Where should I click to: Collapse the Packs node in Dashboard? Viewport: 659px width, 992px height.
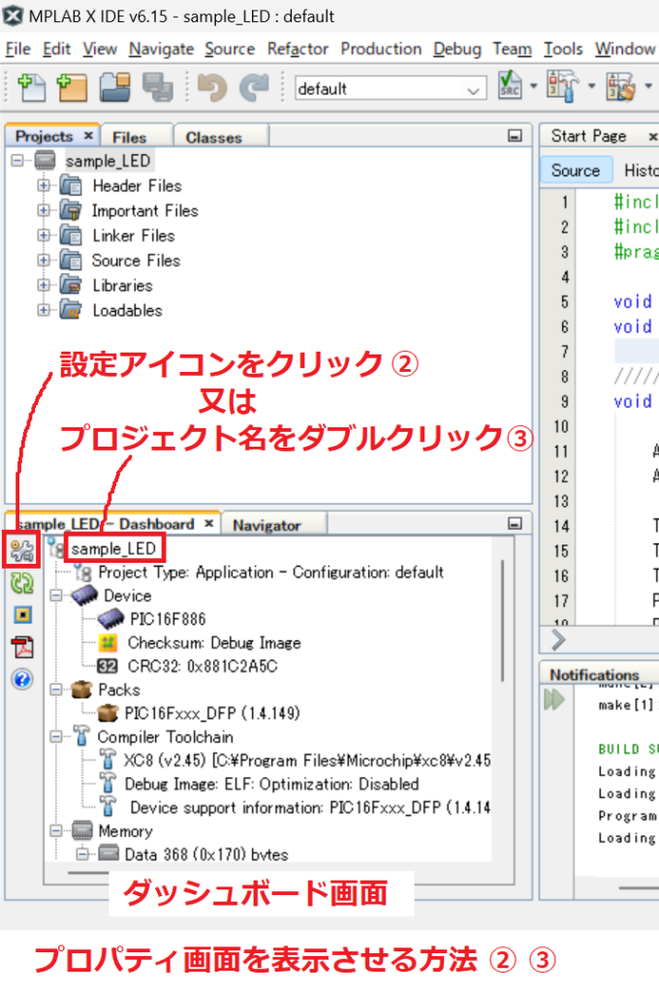point(56,690)
